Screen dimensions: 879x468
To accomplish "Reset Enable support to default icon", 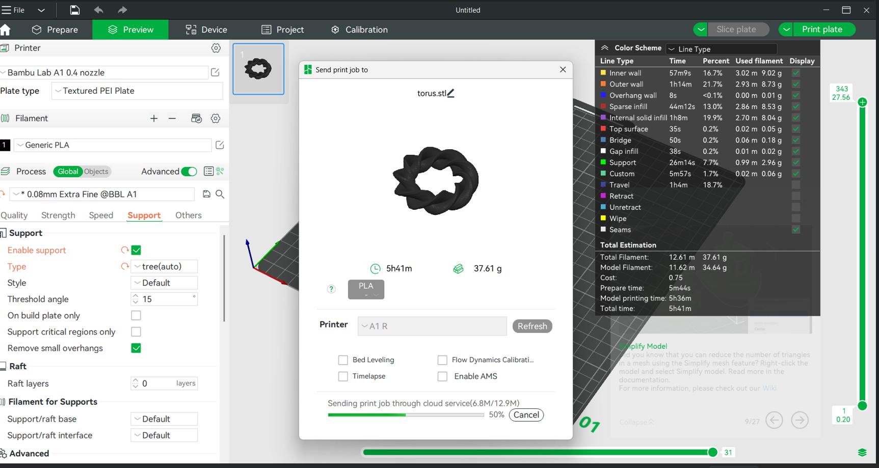I will coord(124,250).
